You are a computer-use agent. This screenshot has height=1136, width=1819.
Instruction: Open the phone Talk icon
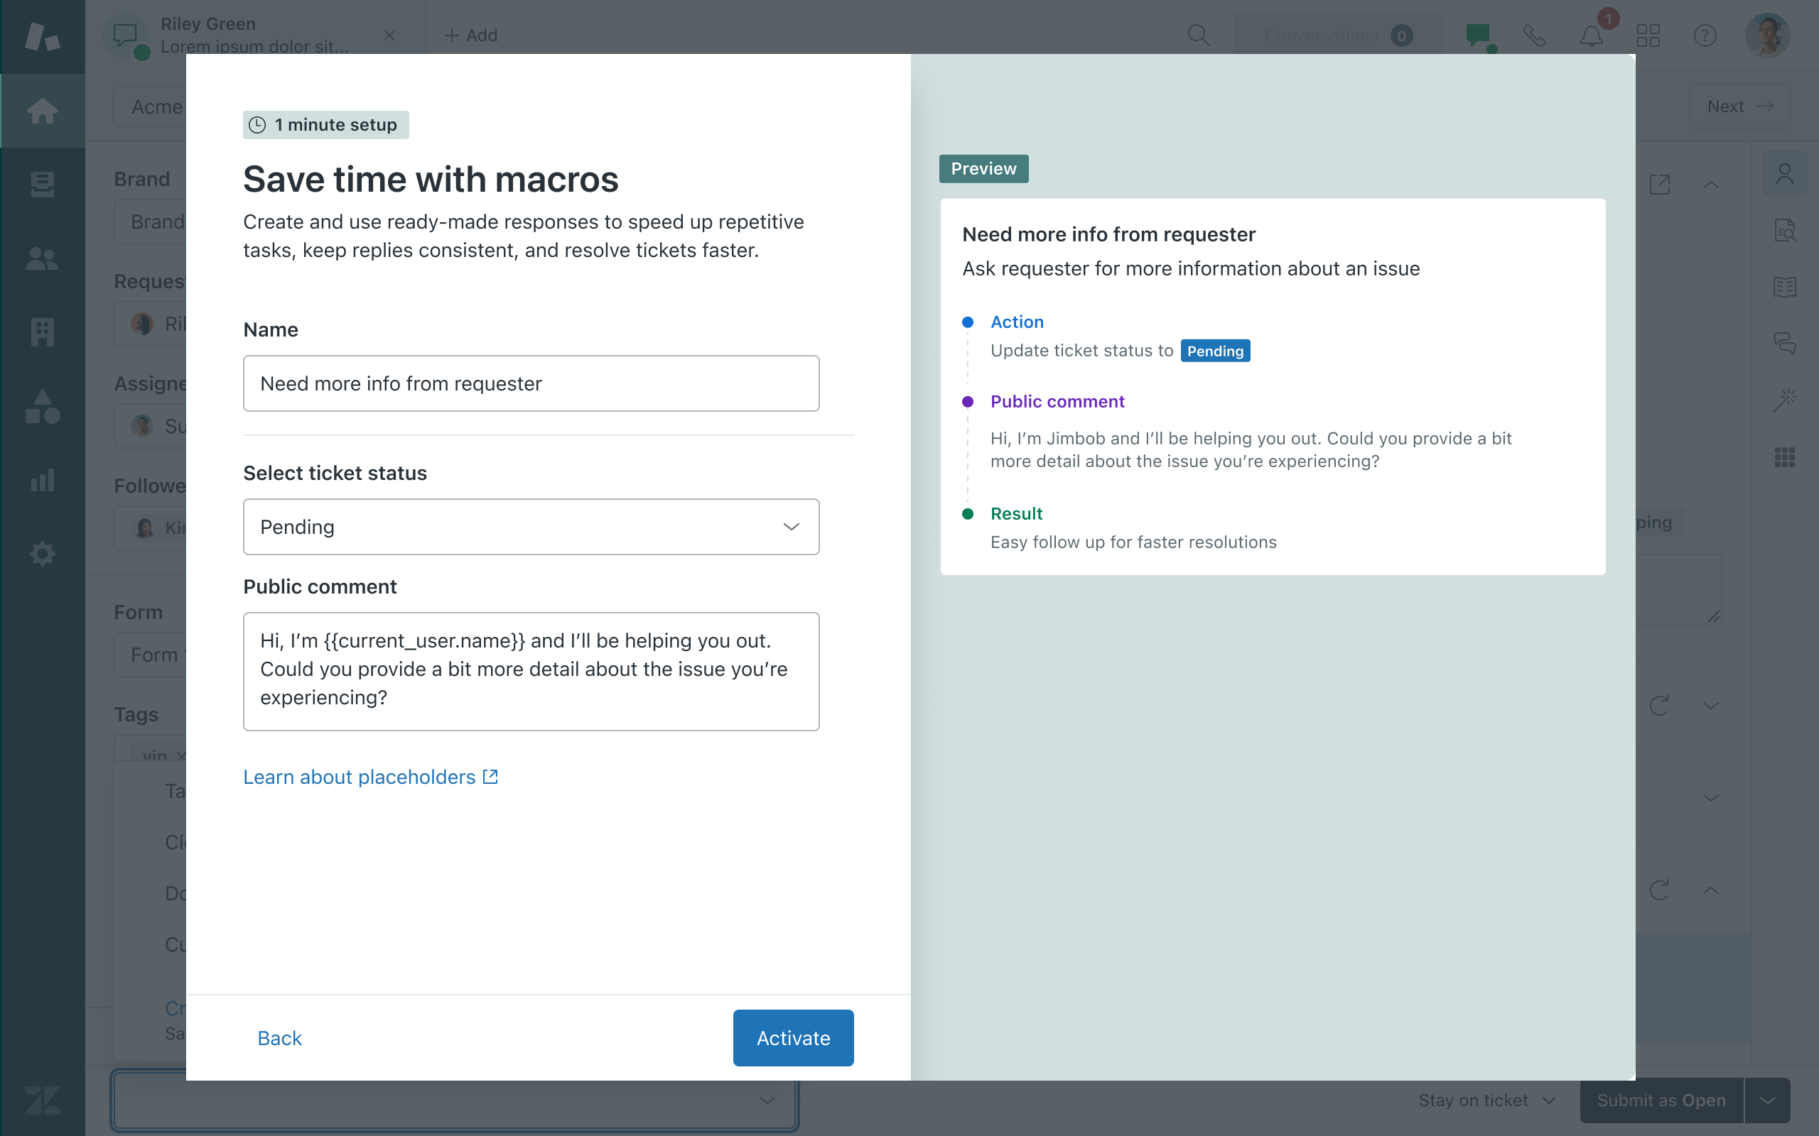(x=1534, y=35)
